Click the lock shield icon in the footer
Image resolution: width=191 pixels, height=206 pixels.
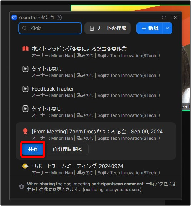coord(21,186)
